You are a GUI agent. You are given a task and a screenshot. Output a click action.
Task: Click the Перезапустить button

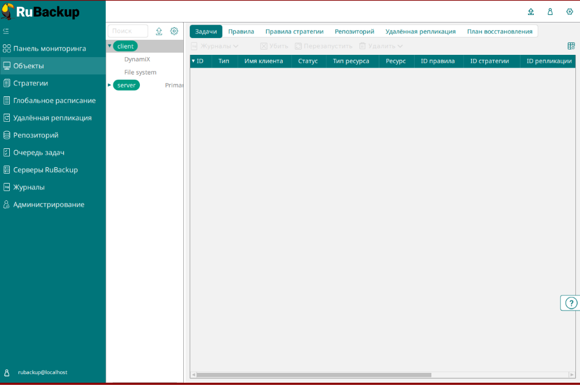coord(323,46)
